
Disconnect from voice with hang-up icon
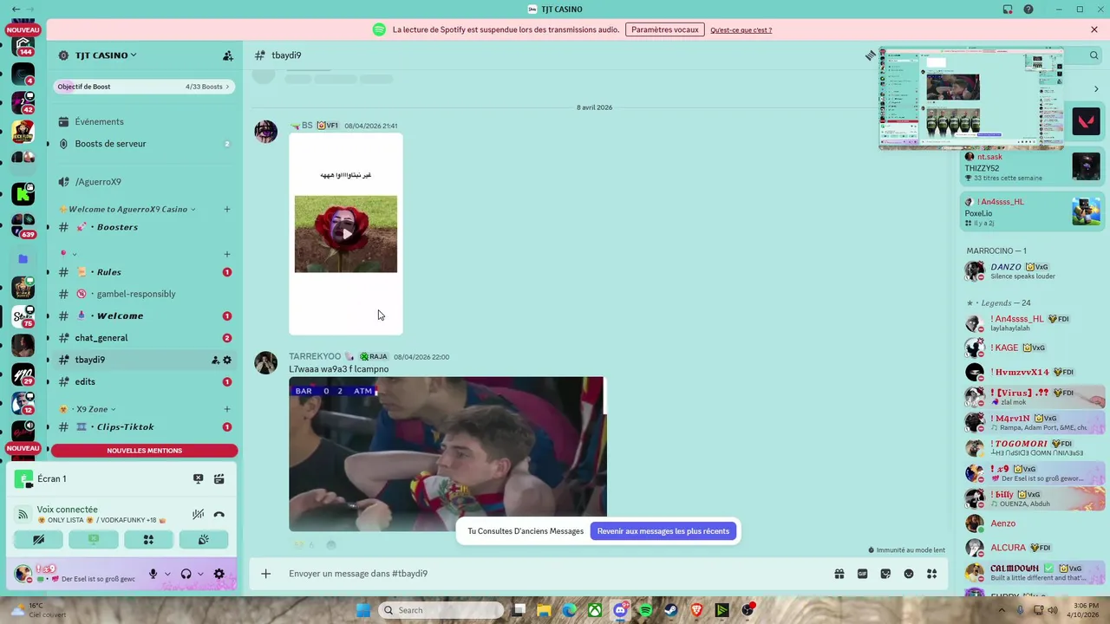coord(219,514)
